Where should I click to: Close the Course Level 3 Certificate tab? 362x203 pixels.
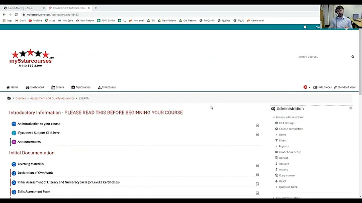point(88,8)
